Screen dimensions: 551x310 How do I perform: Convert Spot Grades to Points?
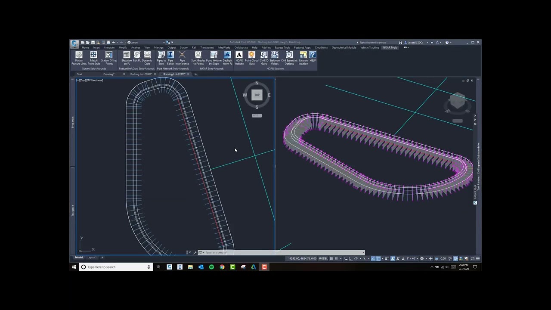point(198,58)
